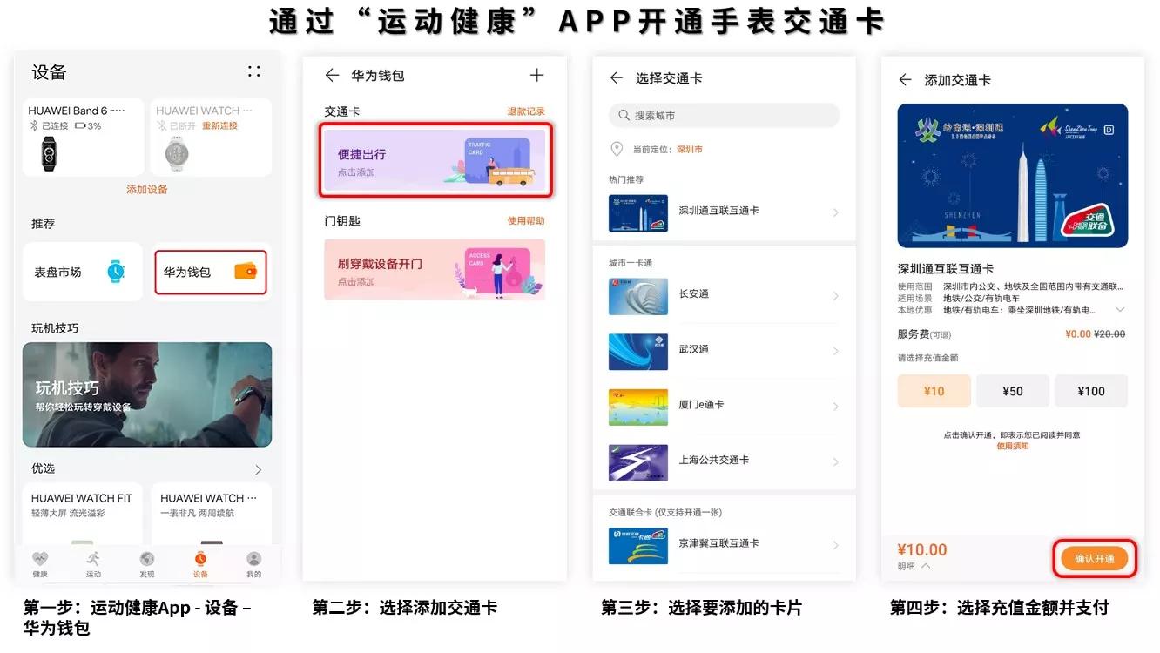The width and height of the screenshot is (1160, 653).
Task: Go back from 选择交通卡 screen
Action: (617, 78)
